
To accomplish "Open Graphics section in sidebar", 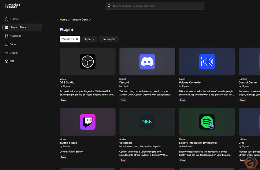I will point(16,36).
